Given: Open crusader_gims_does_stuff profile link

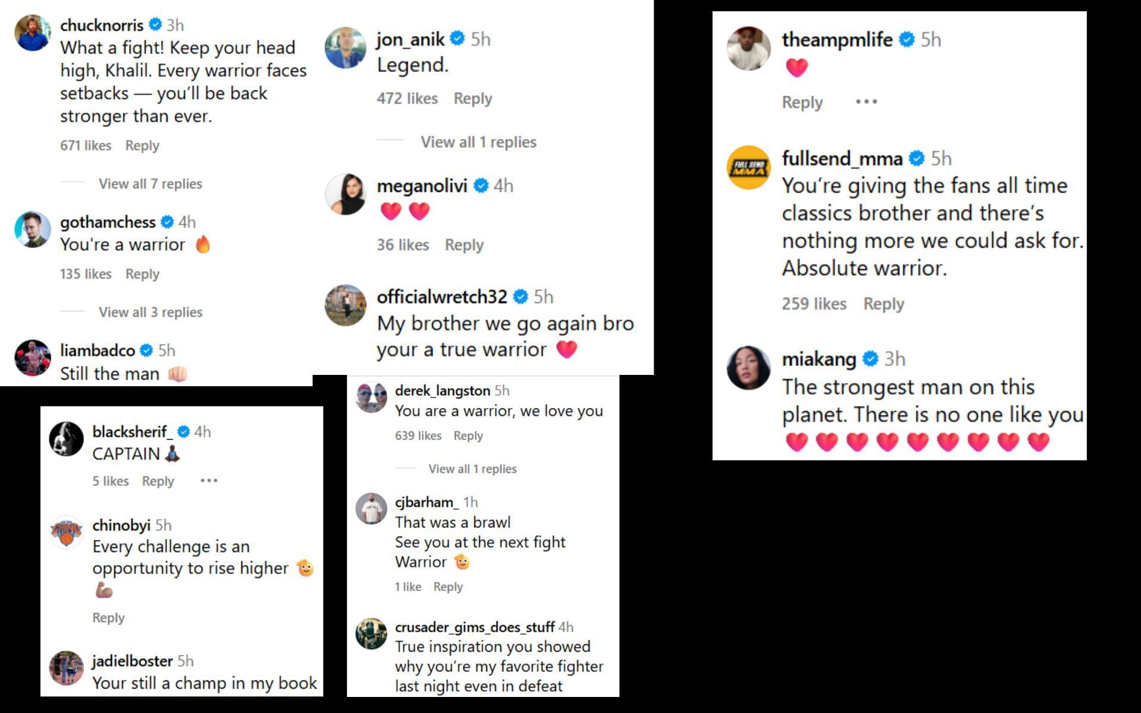Looking at the screenshot, I should [x=474, y=627].
